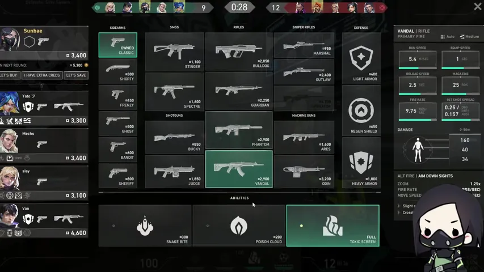Click Van's rifle icon
Image resolution: width=484 pixels, height=272 pixels.
pos(69,219)
